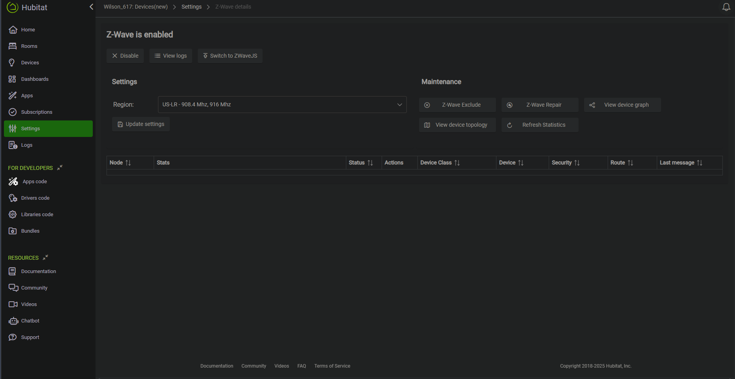Disable Z-Wave with the Disable button
This screenshot has width=735, height=379.
125,56
